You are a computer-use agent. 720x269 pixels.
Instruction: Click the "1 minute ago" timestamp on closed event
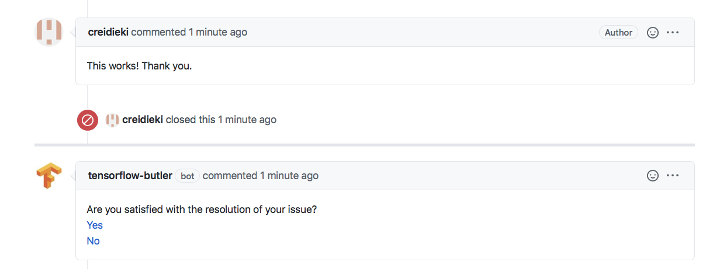[x=247, y=120]
